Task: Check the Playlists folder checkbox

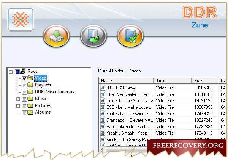Action: click(24, 85)
